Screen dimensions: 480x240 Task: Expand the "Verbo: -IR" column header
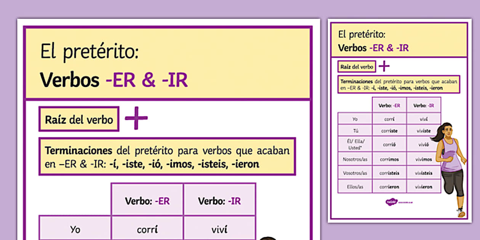pos(220,201)
